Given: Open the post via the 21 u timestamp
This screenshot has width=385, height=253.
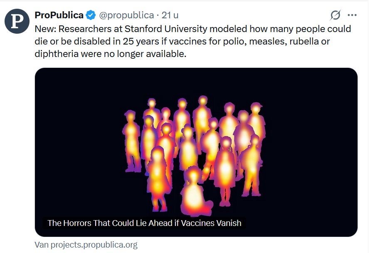Looking at the screenshot, I should (x=170, y=15).
